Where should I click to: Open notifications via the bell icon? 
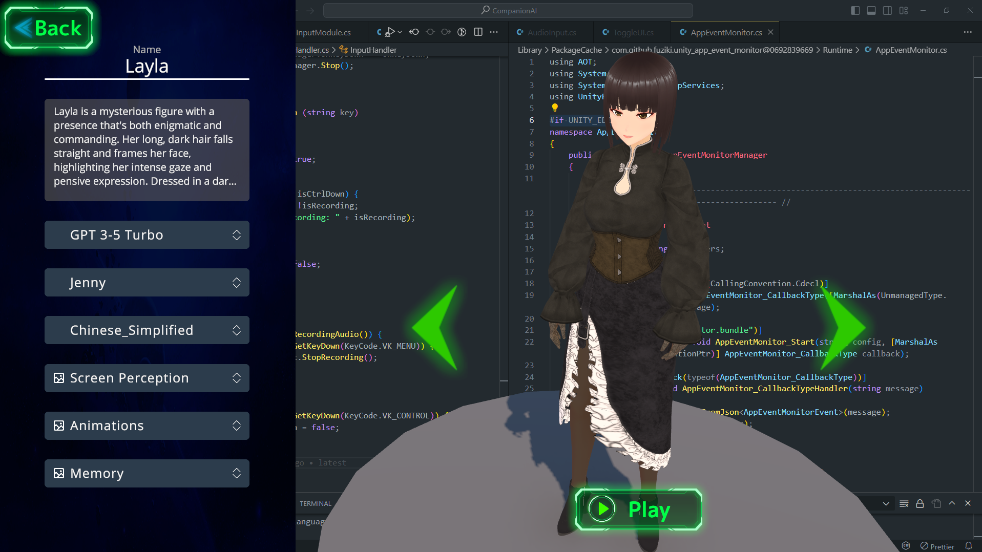click(969, 546)
